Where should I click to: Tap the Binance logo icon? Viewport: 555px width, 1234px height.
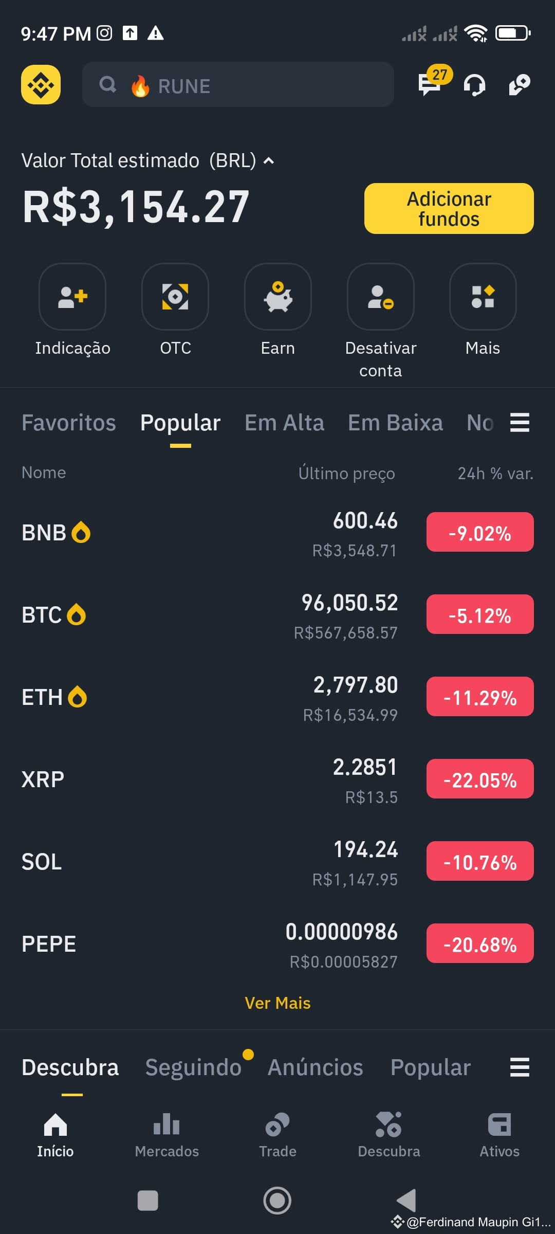pos(41,84)
